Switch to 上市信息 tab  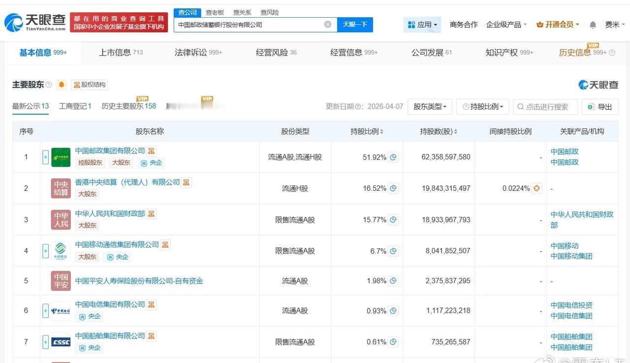click(121, 53)
